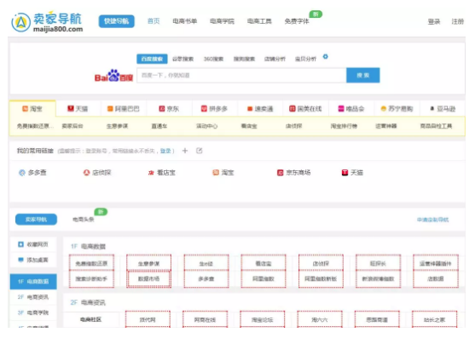Click the edit common links icon
475x338 pixels.
199,151
